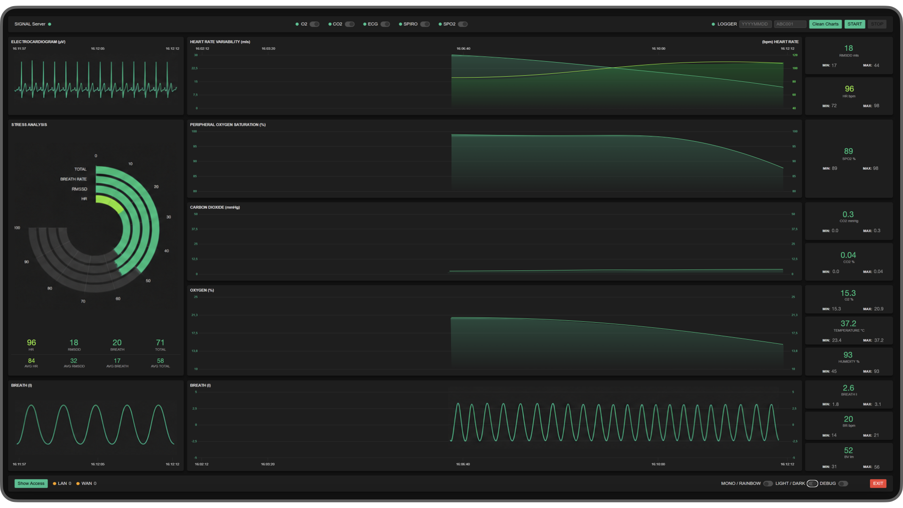903x508 pixels.
Task: Toggle the SPIRO sensor switch
Action: (x=425, y=24)
